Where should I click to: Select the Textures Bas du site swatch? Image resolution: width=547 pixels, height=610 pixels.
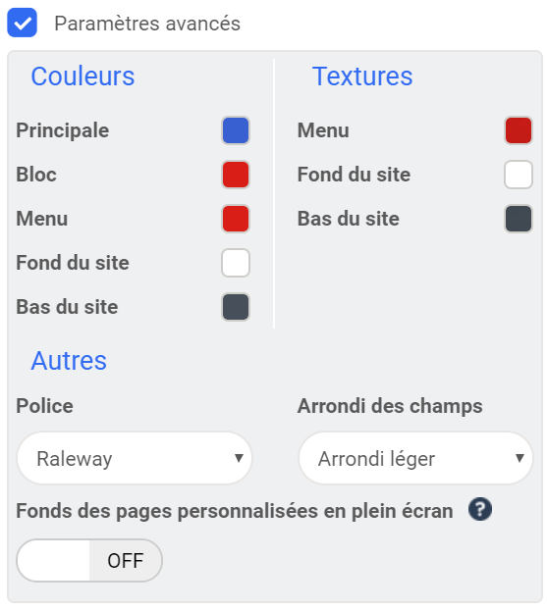coord(519,219)
